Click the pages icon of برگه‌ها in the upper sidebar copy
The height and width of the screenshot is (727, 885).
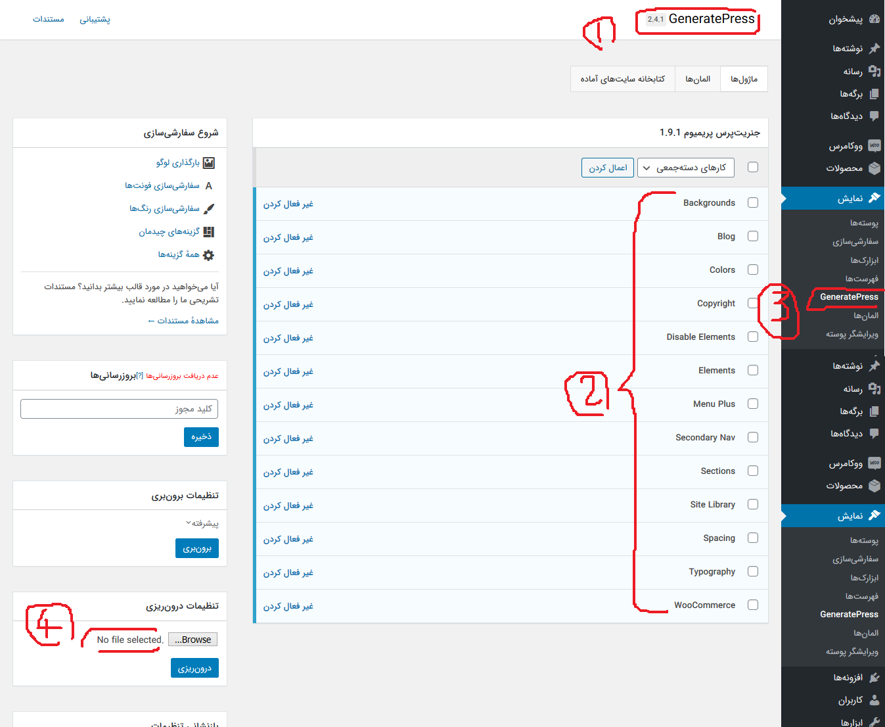(x=874, y=94)
